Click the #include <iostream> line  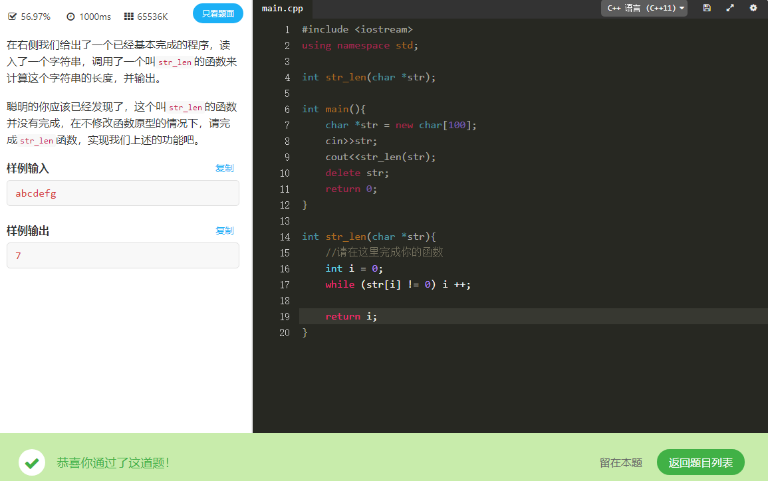point(357,29)
